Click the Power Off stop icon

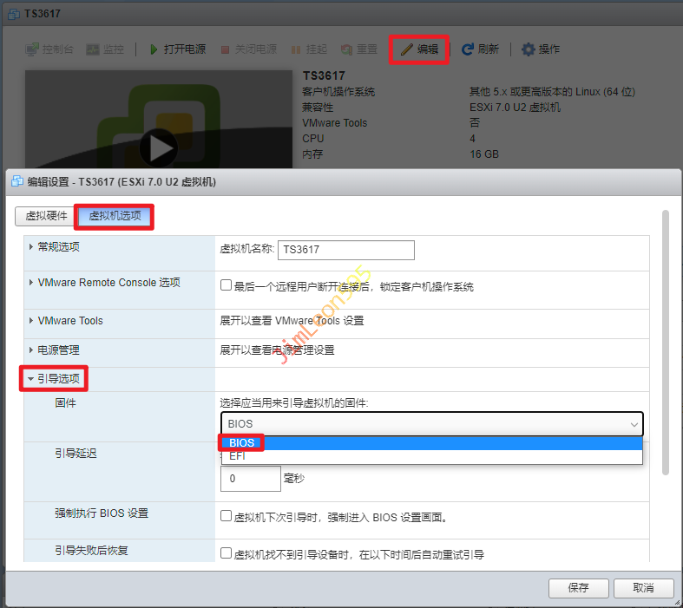226,49
